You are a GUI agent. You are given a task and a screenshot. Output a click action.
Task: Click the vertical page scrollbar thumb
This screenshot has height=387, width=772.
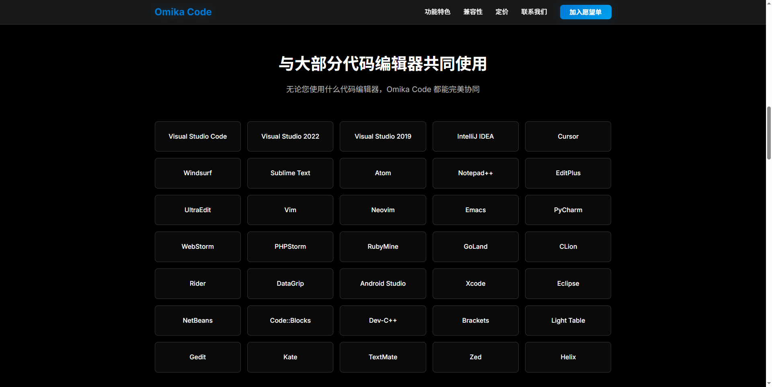[769, 133]
